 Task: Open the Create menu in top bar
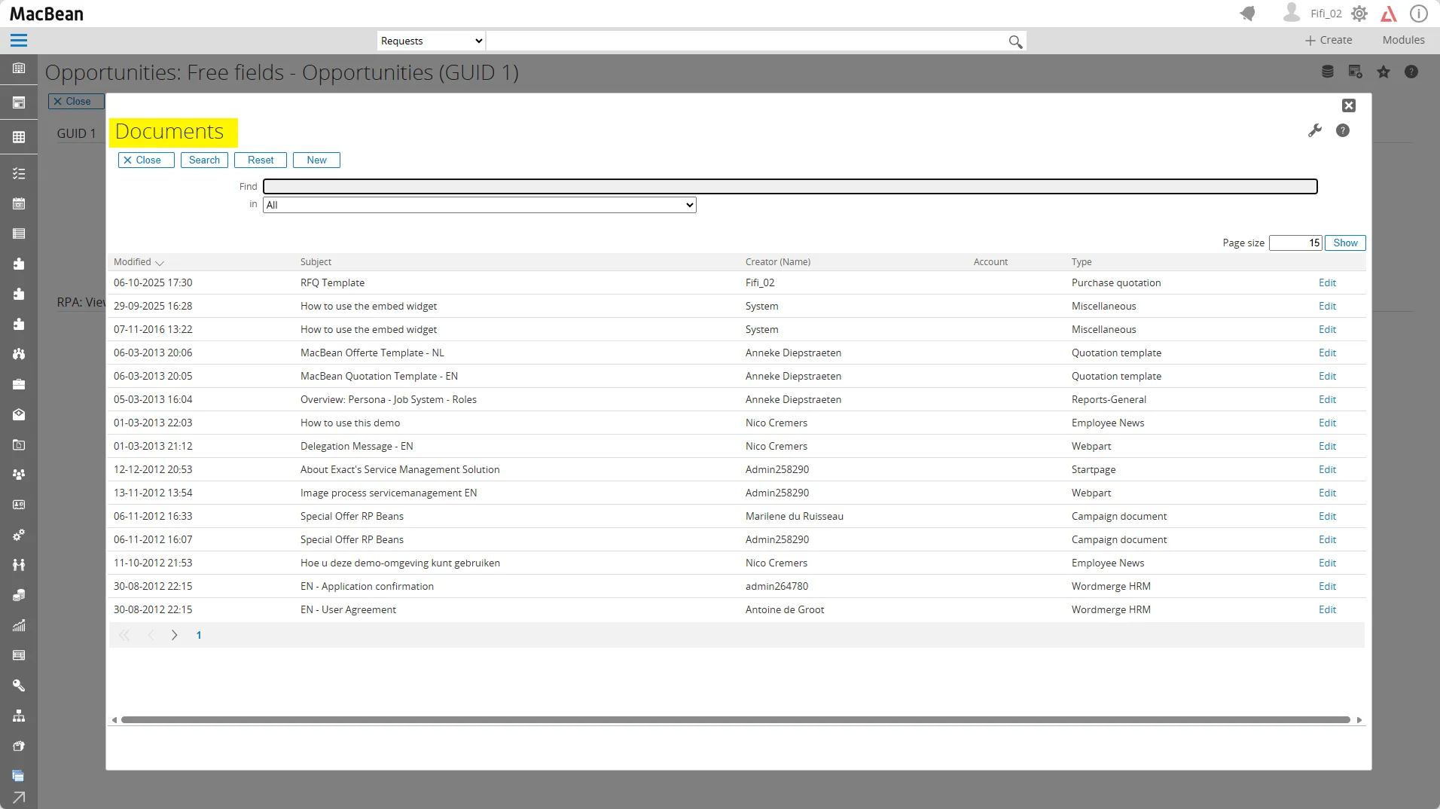coord(1329,40)
